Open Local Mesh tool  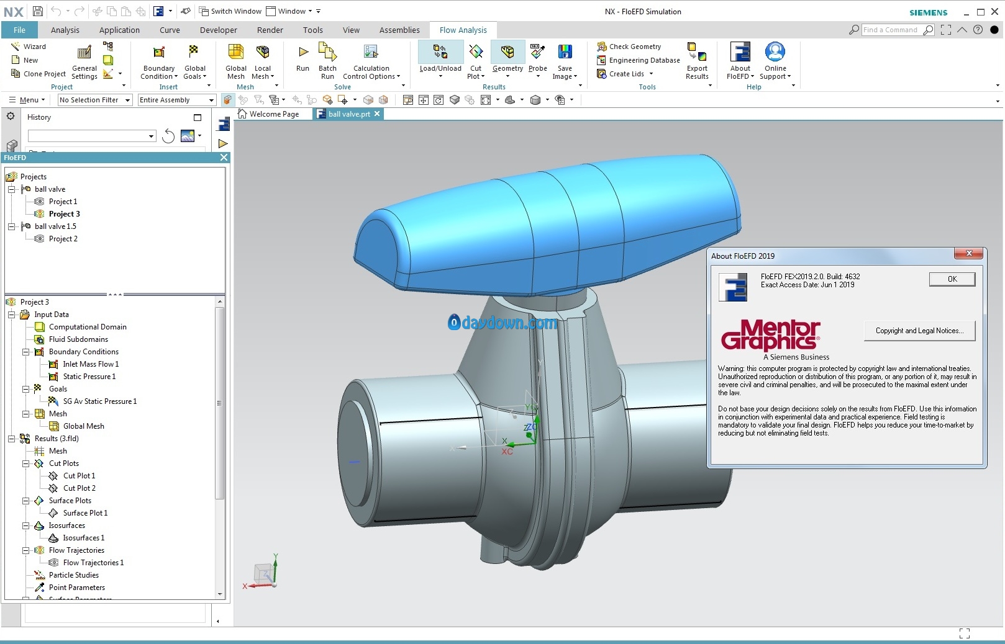click(x=263, y=62)
